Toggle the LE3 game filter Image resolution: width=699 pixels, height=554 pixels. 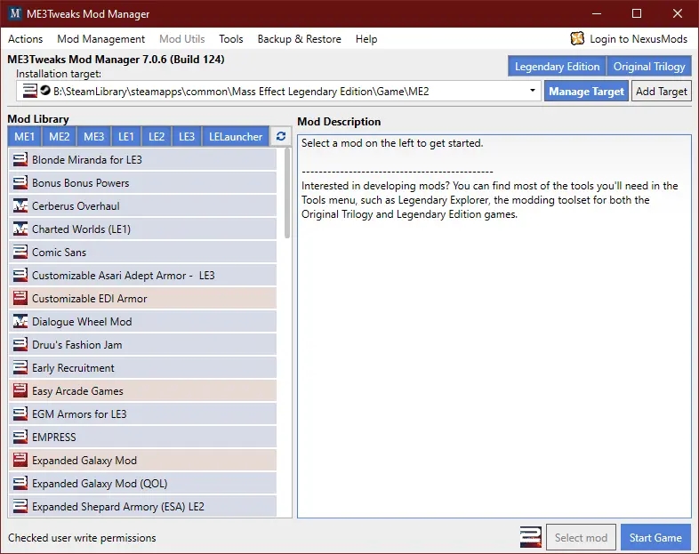(187, 136)
